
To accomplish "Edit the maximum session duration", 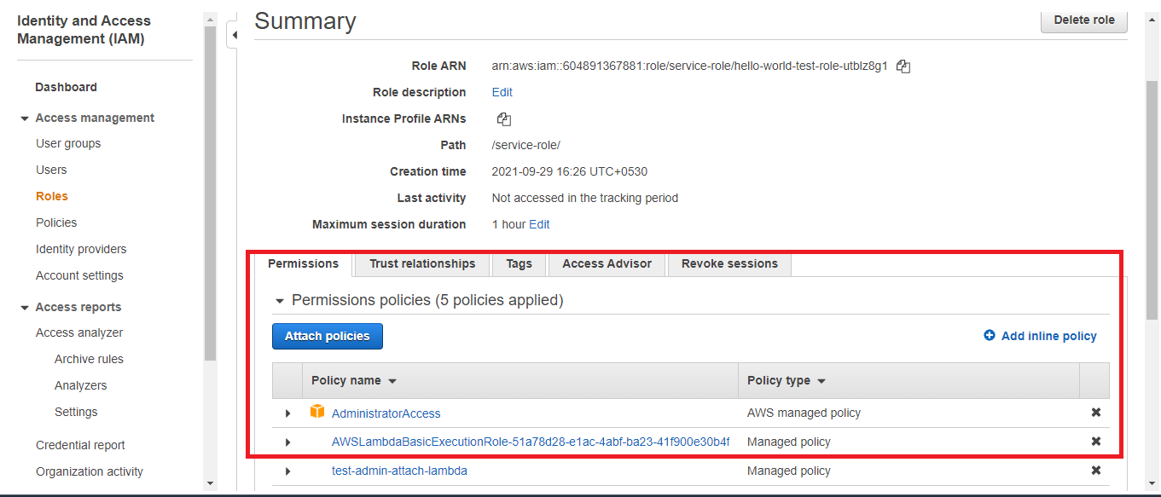I will pyautogui.click(x=539, y=225).
